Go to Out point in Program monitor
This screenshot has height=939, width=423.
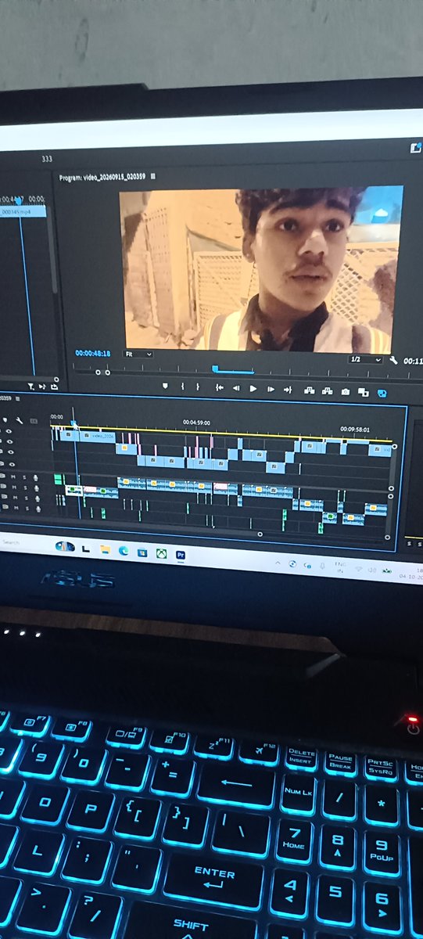[287, 389]
